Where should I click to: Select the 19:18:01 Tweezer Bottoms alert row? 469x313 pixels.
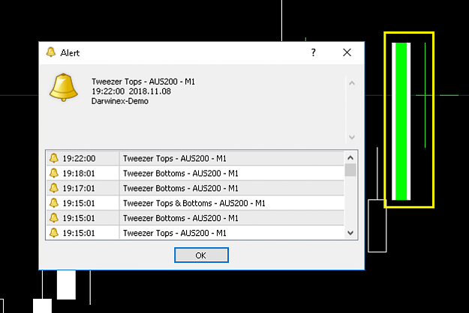click(195, 173)
